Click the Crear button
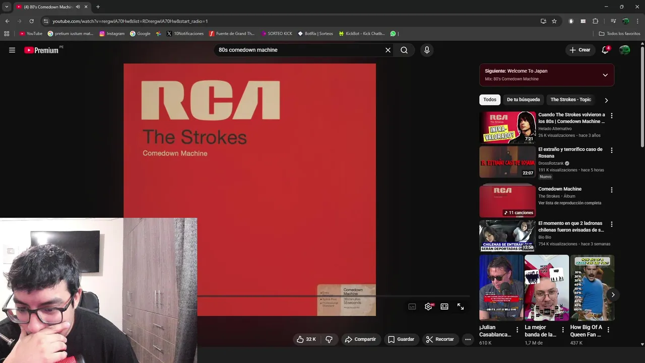This screenshot has width=645, height=363. point(580,50)
